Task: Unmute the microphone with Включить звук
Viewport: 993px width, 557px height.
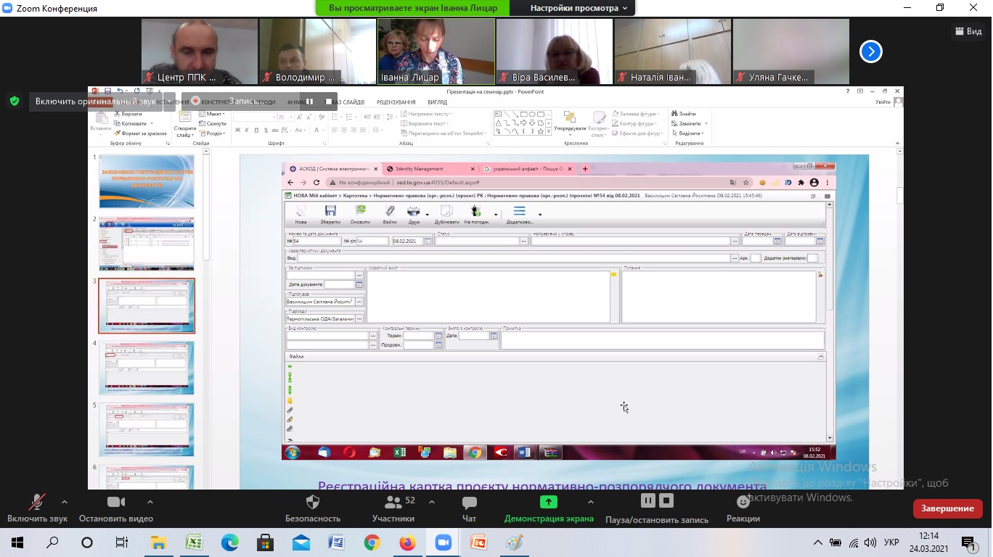Action: point(37,509)
